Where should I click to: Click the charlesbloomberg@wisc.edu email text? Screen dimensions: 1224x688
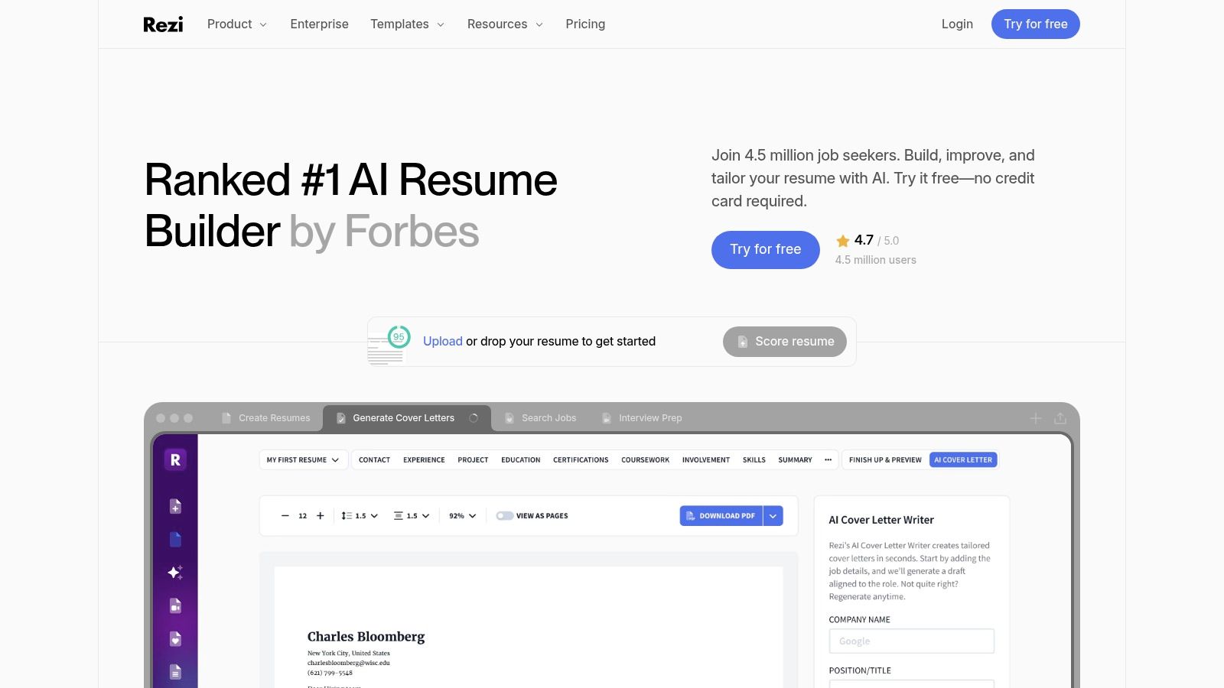349,663
